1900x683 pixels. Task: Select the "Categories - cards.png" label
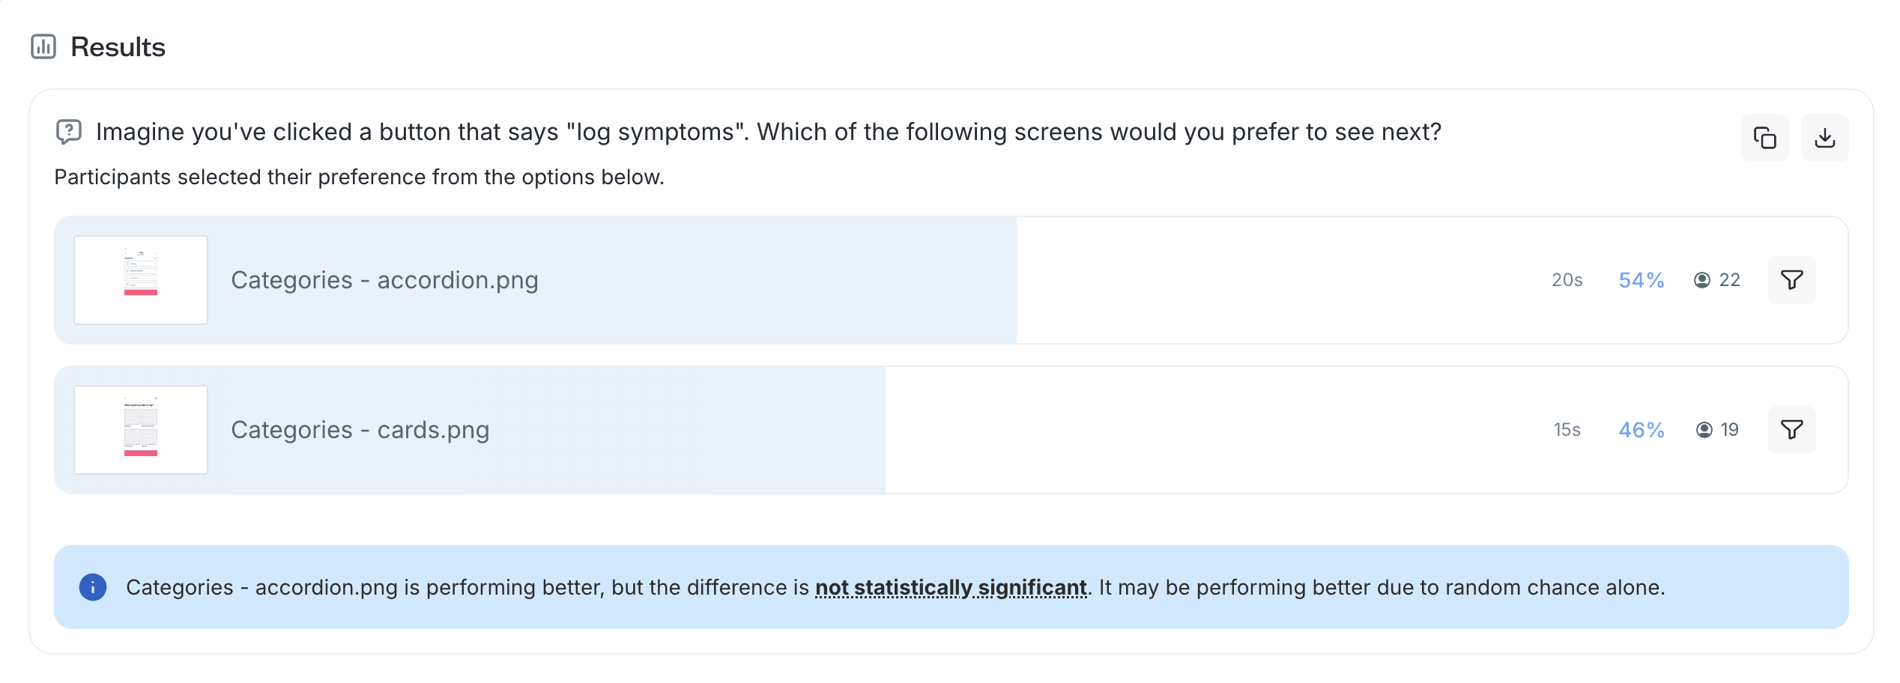coord(360,430)
